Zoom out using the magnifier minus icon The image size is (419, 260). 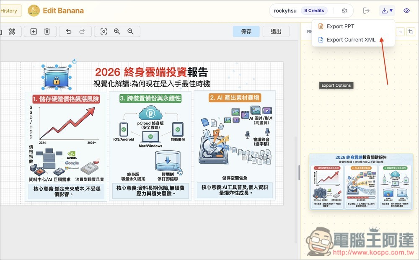(130, 31)
